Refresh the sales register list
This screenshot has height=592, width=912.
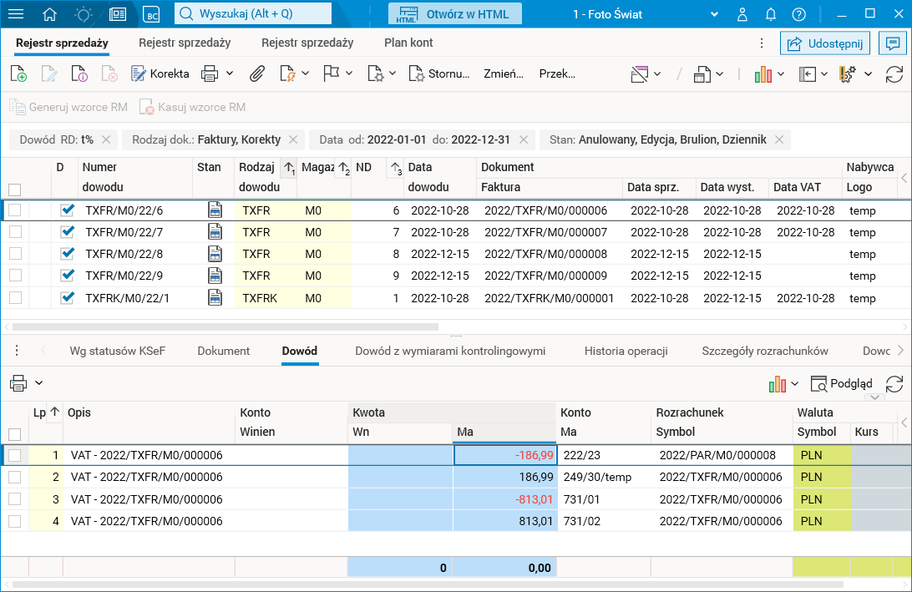894,73
